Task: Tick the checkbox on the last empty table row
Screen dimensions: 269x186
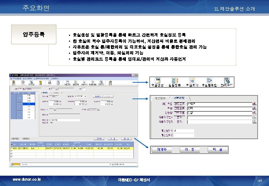Action: 11,157
